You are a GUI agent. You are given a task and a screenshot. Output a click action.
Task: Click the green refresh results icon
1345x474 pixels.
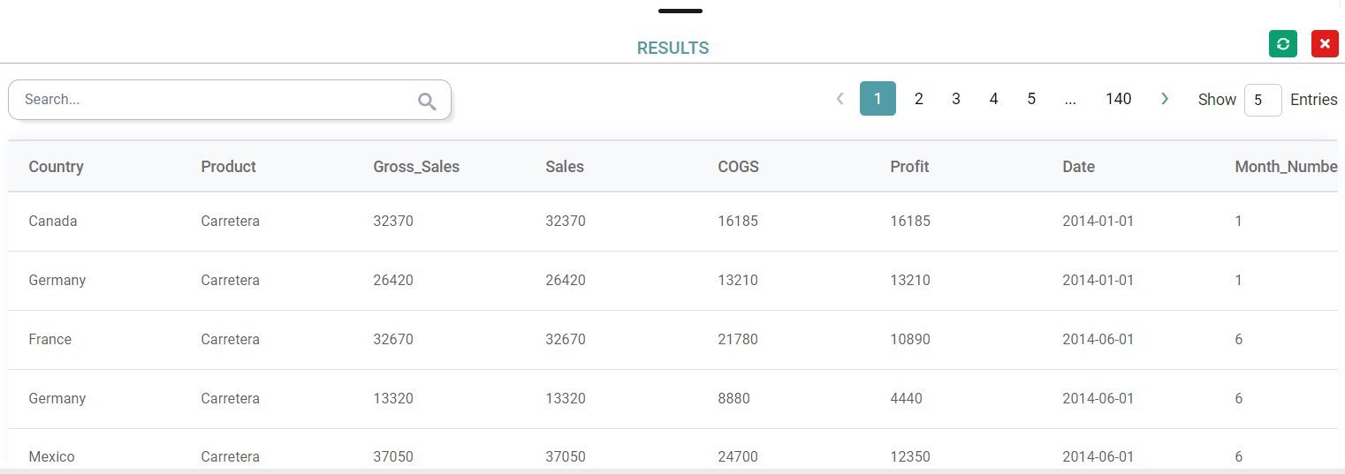1282,44
